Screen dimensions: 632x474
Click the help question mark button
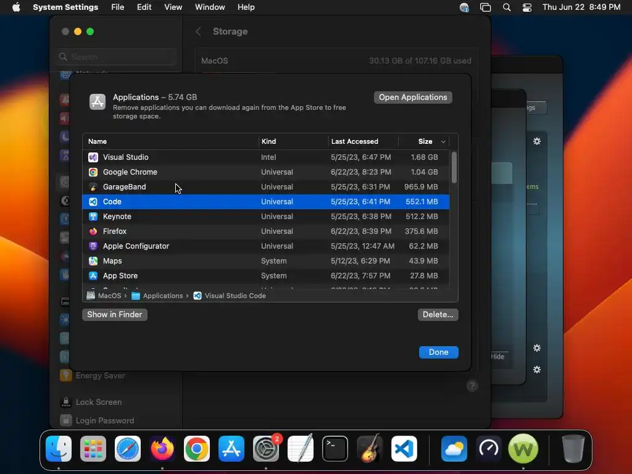472,386
